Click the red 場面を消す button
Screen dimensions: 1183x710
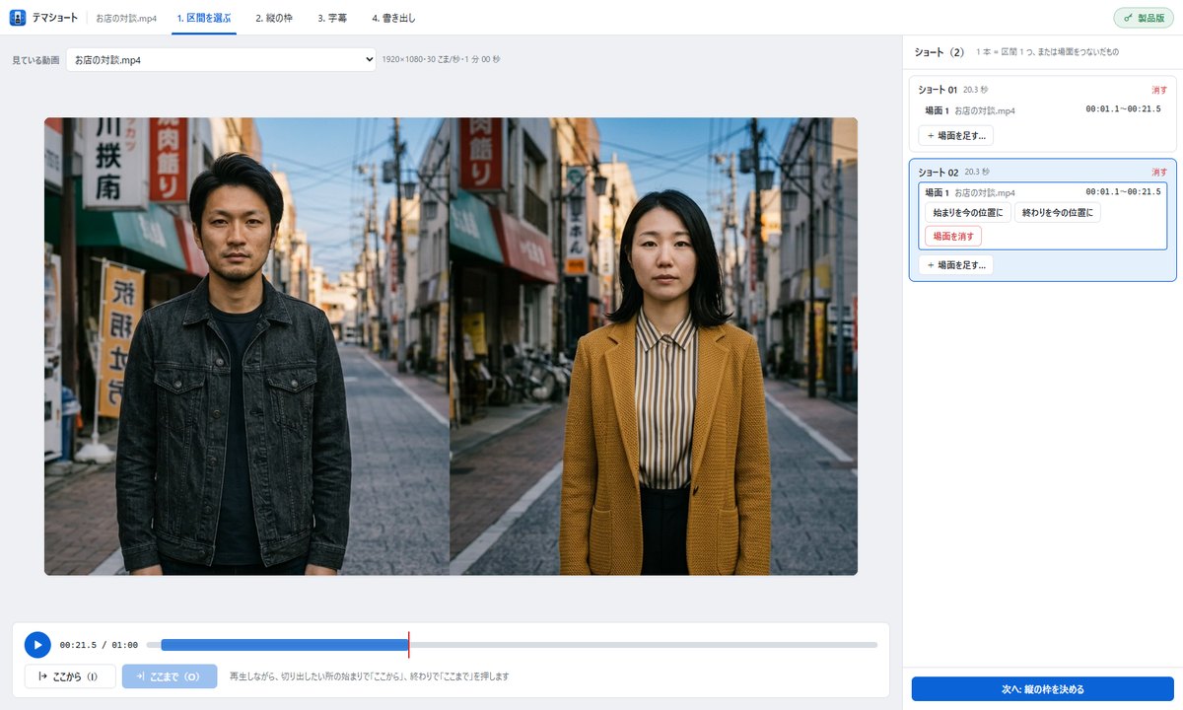click(953, 236)
